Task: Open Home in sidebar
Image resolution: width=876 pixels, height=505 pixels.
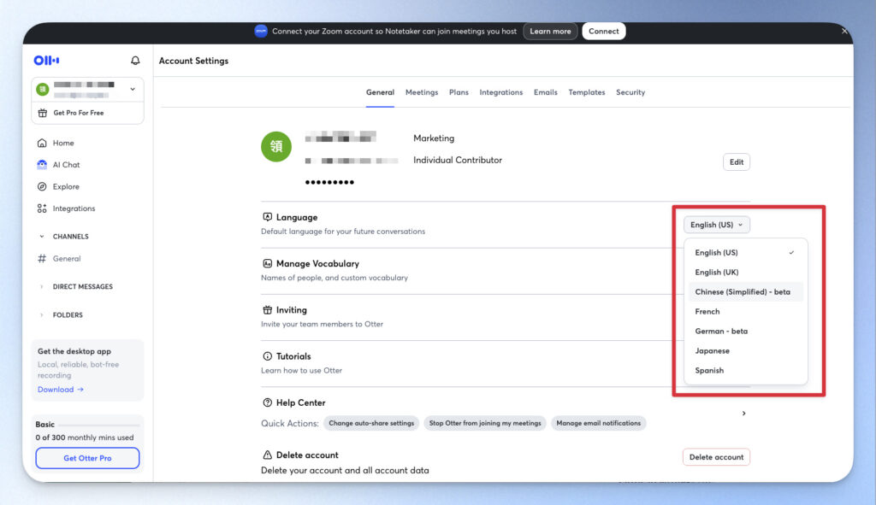Action: tap(63, 143)
